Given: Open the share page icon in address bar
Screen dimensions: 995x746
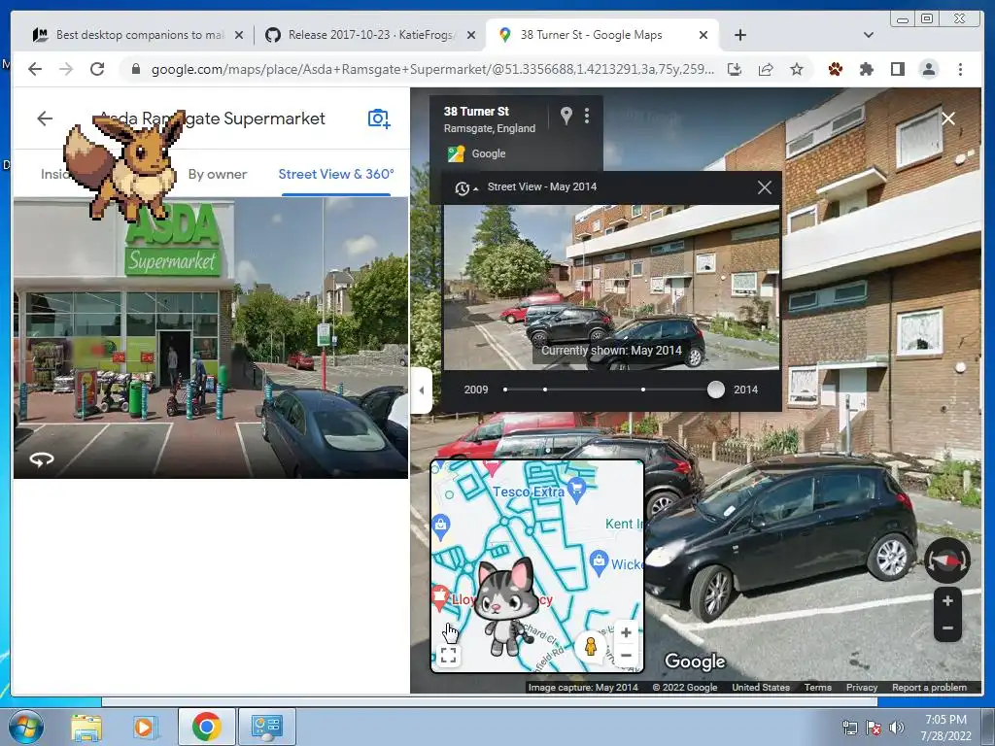Looking at the screenshot, I should click(x=766, y=69).
